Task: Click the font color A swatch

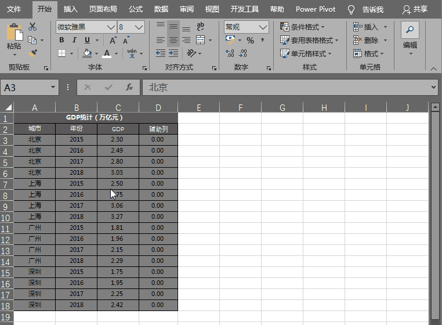Action: pyautogui.click(x=107, y=53)
